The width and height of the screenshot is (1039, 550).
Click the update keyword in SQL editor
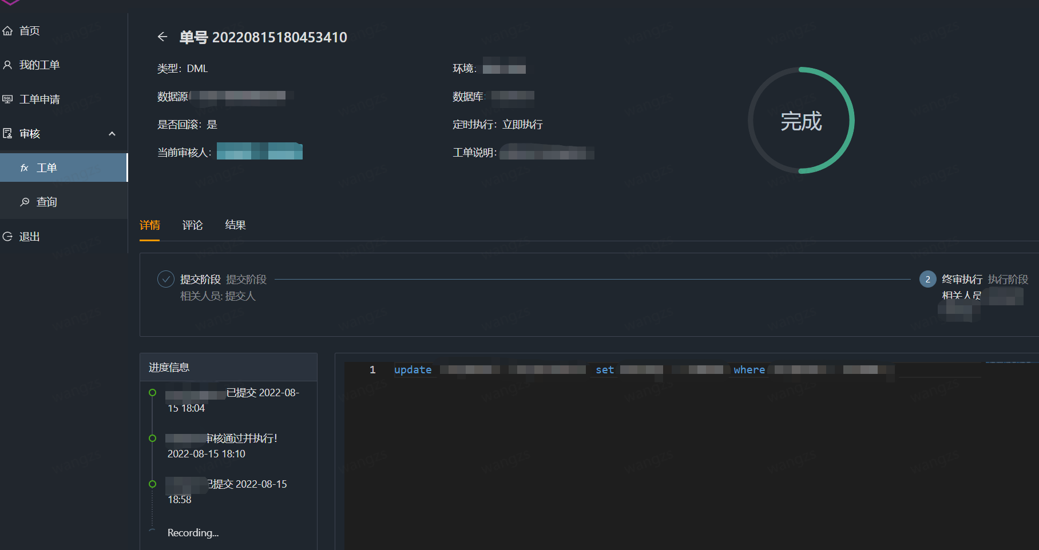(413, 370)
